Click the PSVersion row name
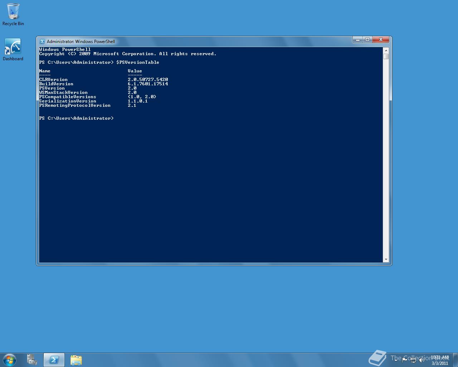This screenshot has height=367, width=458. click(x=52, y=88)
